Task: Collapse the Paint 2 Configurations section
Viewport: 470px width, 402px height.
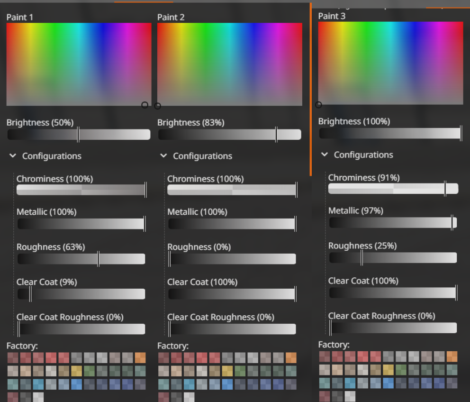Action: 163,155
